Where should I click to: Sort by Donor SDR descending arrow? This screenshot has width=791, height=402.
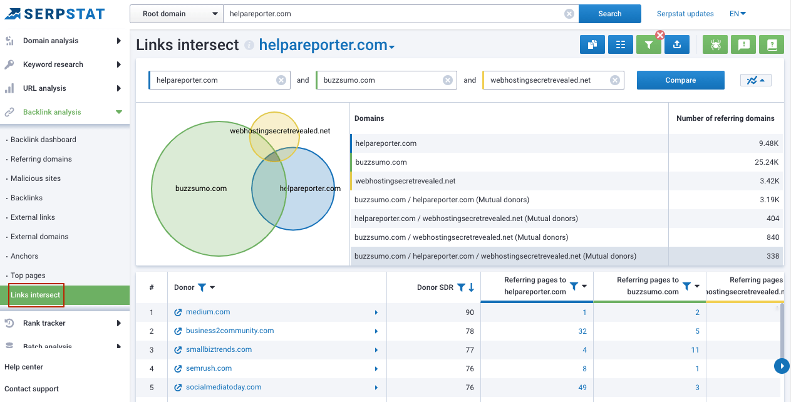pos(471,287)
